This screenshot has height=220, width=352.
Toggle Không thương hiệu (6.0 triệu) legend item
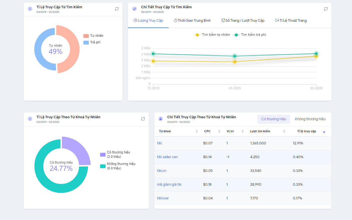[x=118, y=166]
